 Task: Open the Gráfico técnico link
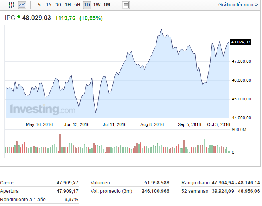238,5
